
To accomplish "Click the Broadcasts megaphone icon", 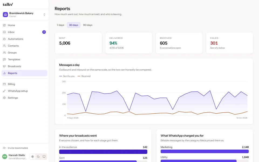I will click(4, 66).
